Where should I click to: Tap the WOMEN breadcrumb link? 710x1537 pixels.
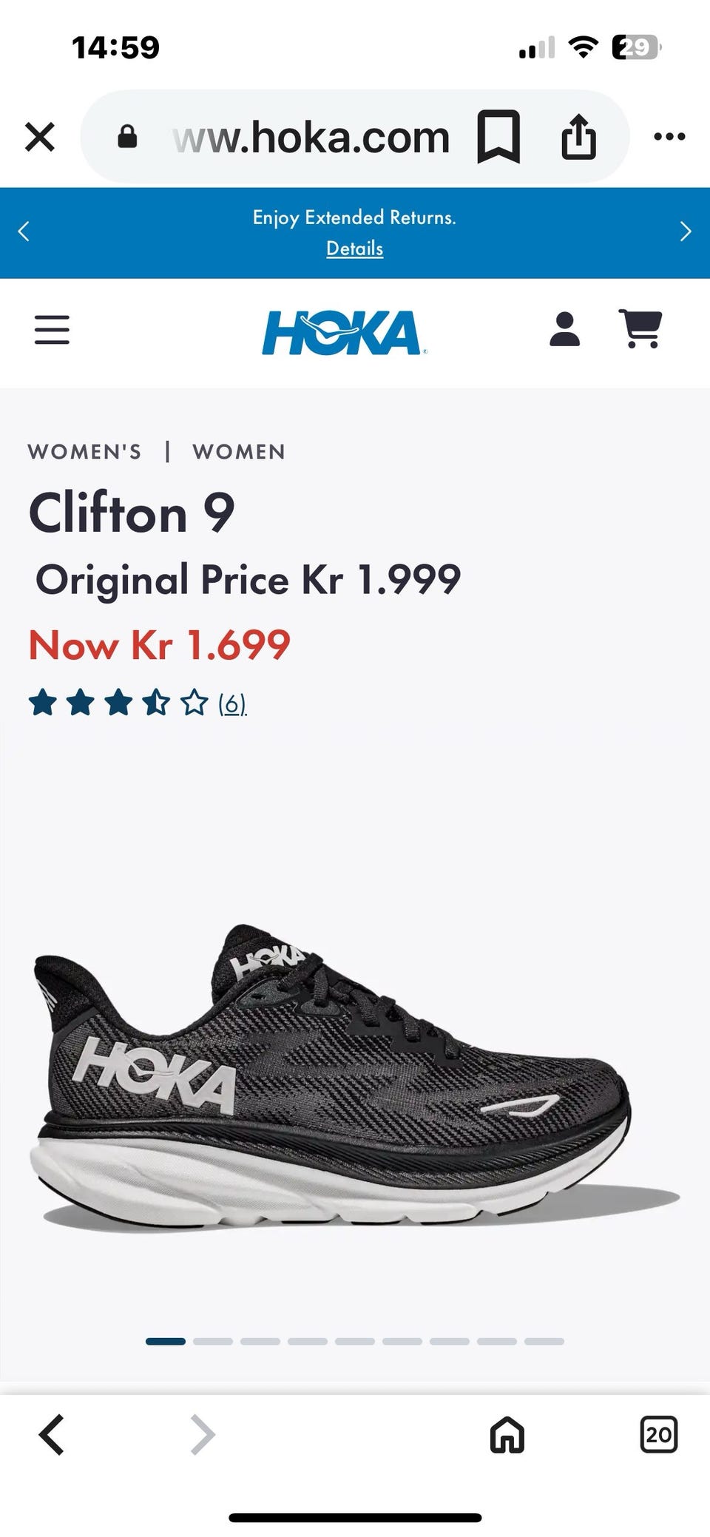(239, 452)
